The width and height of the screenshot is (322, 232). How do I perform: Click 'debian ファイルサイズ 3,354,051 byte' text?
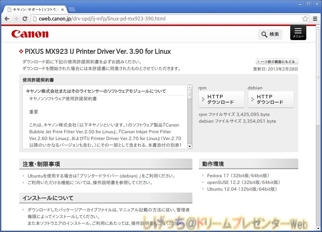click(237, 121)
